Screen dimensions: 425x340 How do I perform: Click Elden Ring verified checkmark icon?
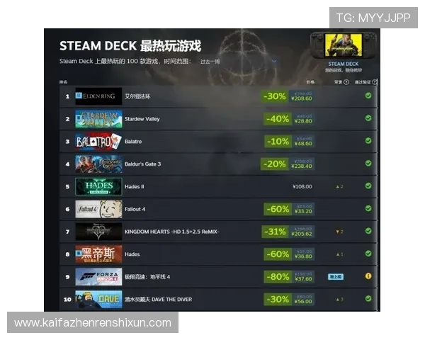(x=368, y=96)
